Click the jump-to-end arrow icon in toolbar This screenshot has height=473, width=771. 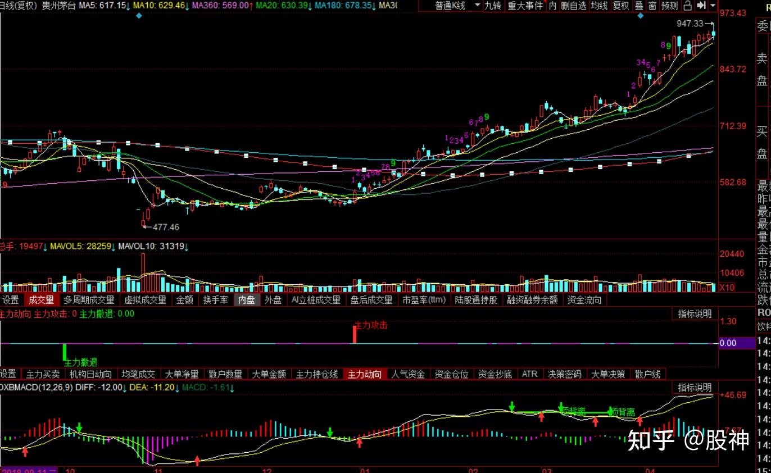(x=700, y=6)
